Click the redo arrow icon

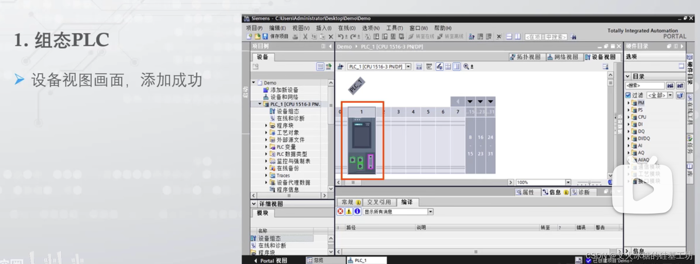pyautogui.click(x=353, y=37)
